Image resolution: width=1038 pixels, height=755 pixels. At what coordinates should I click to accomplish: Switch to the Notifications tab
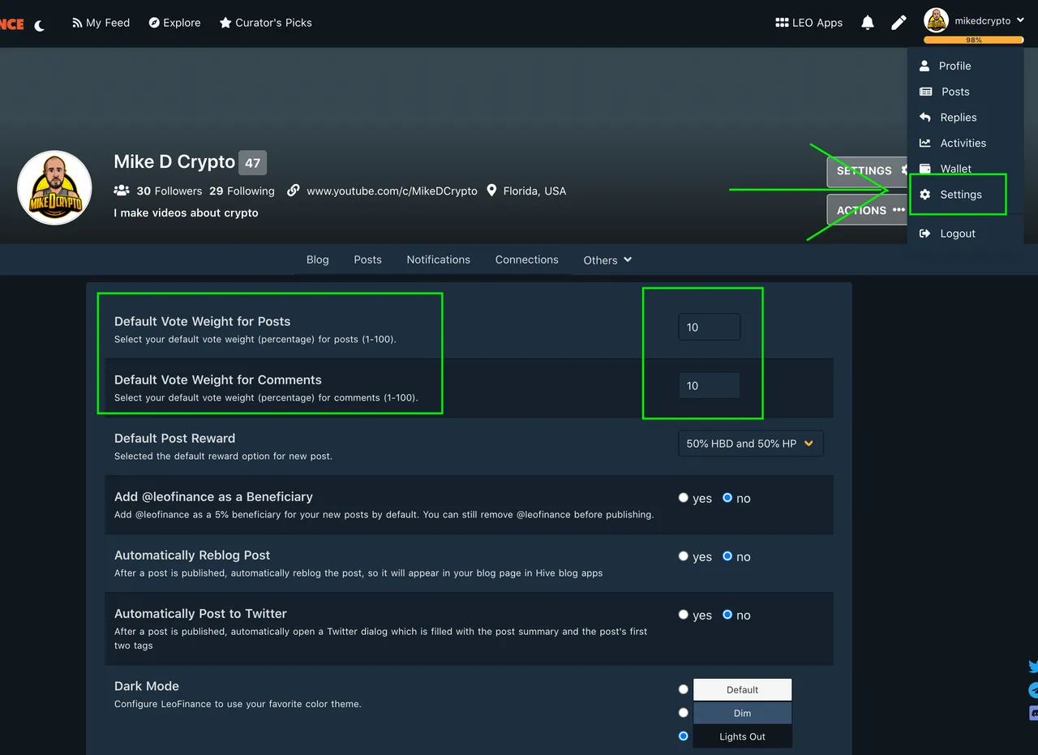(x=439, y=260)
